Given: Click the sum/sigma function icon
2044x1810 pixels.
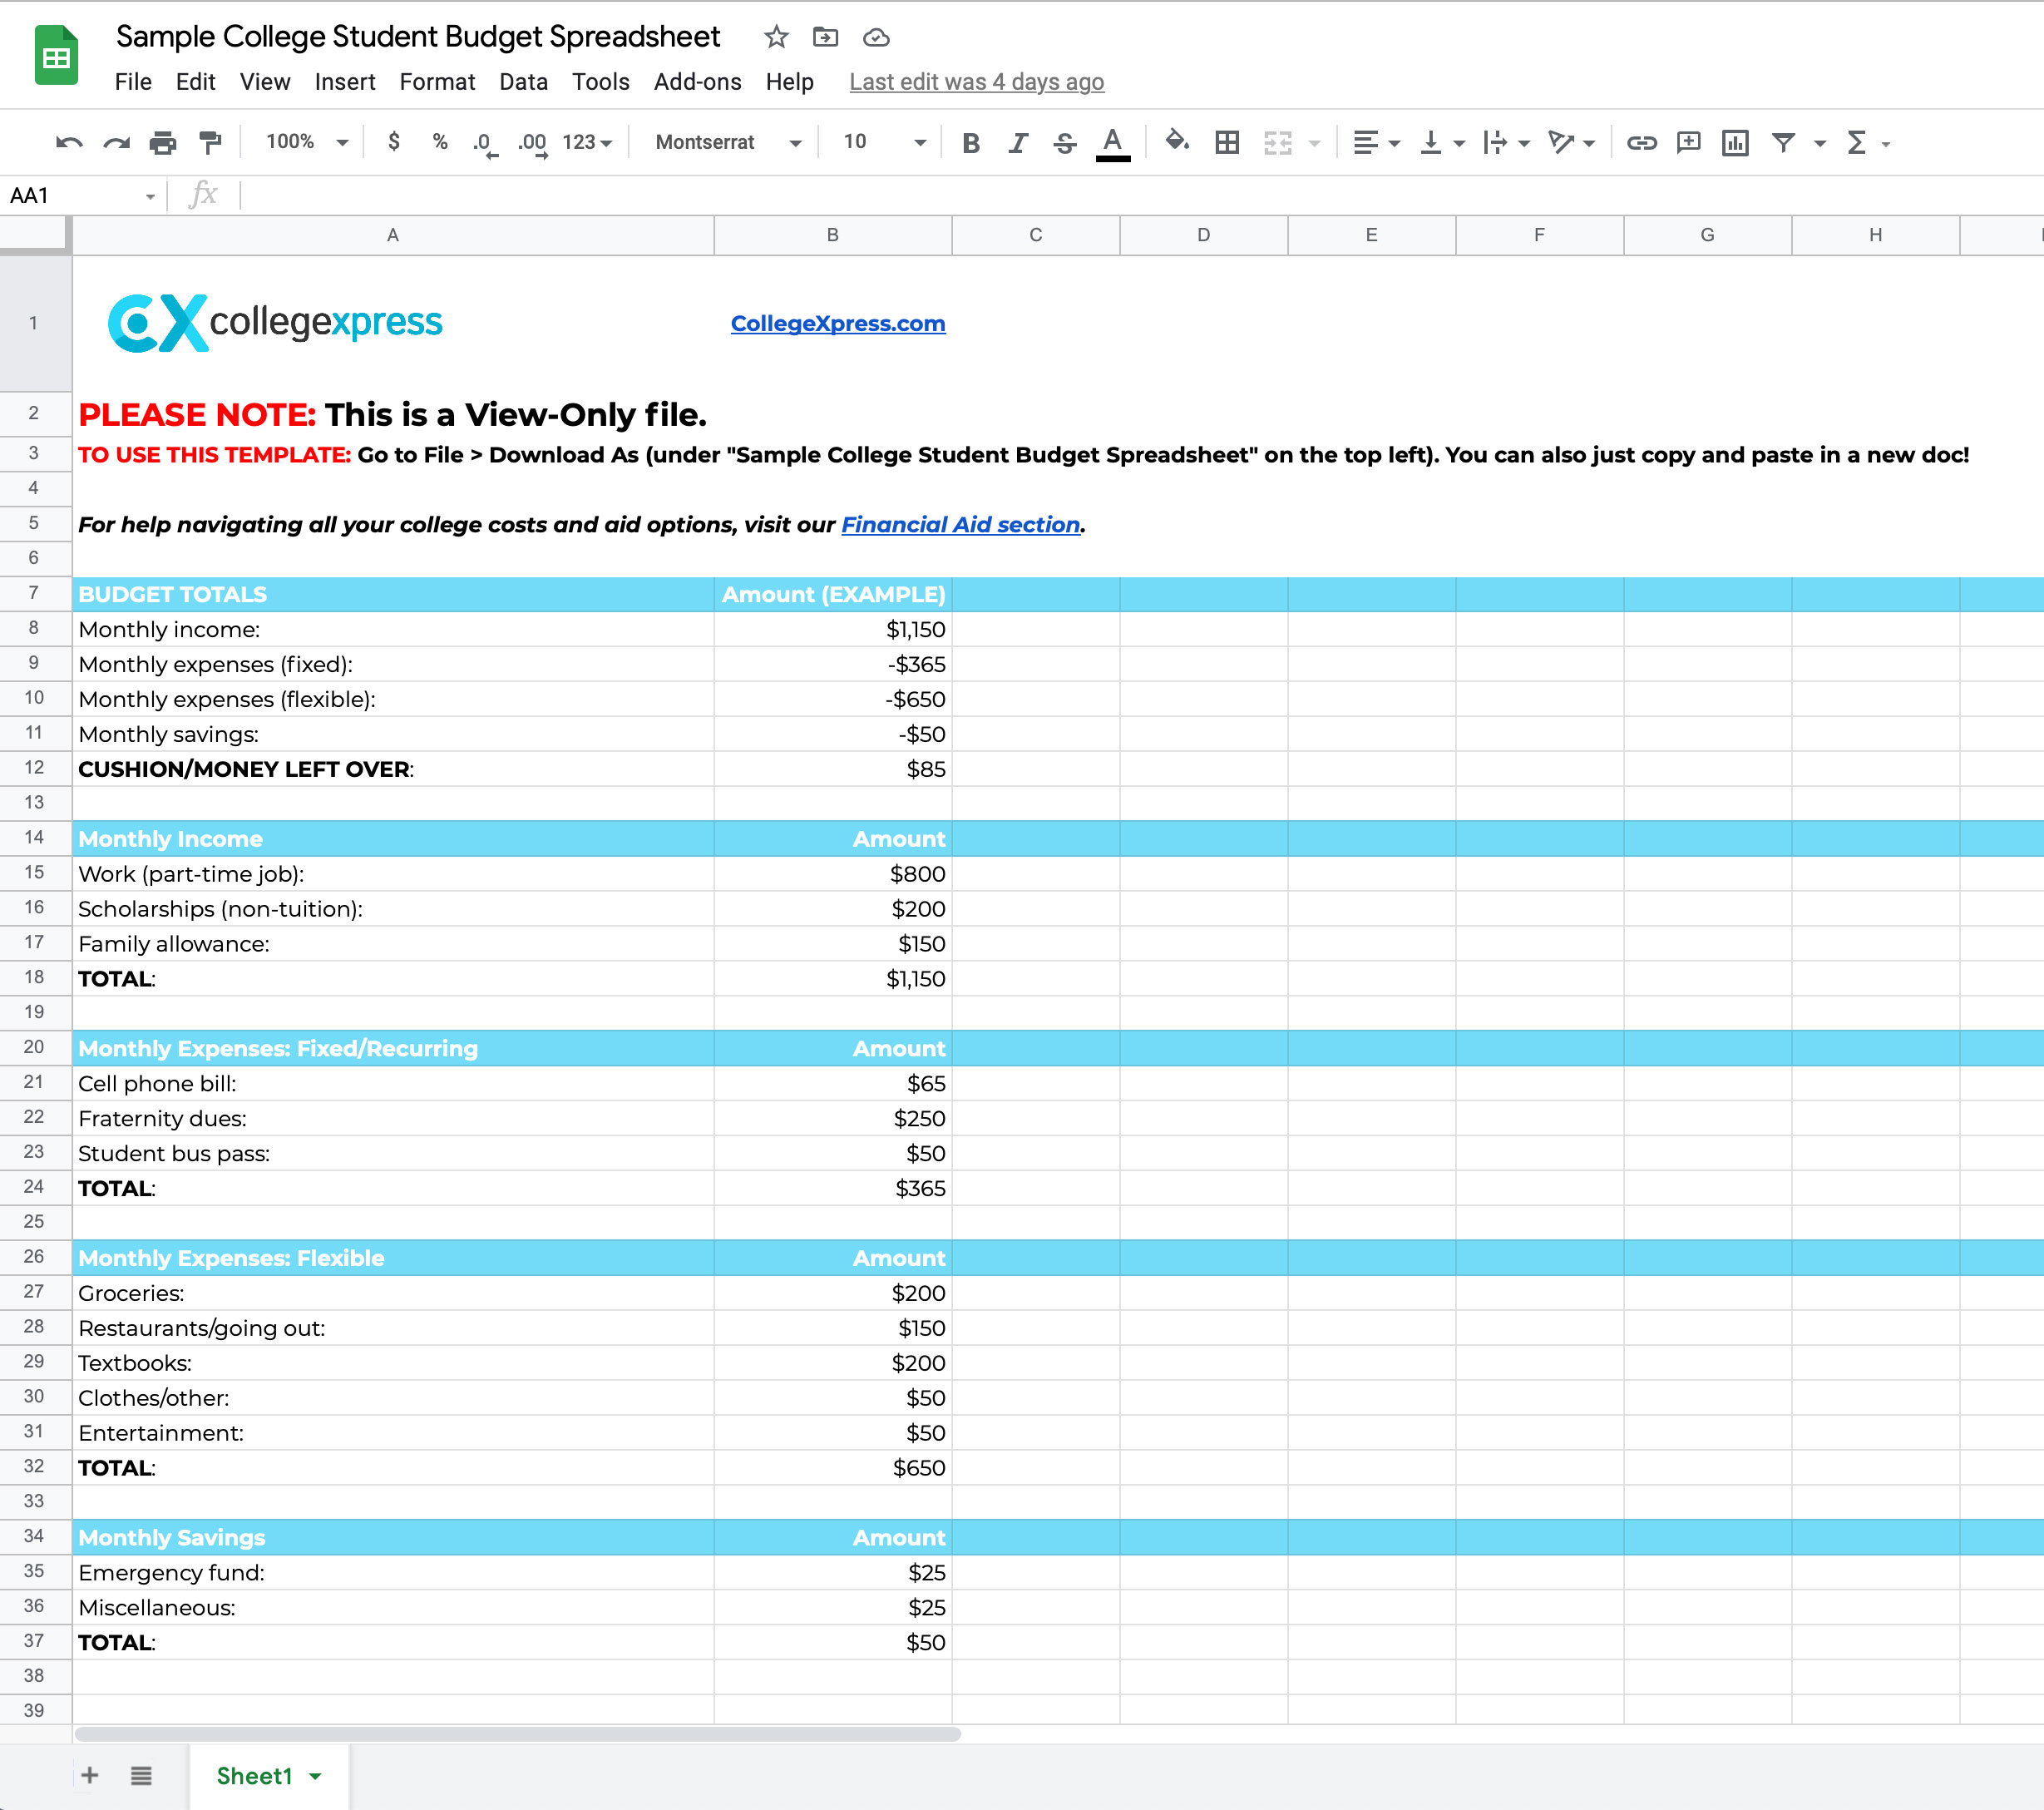Looking at the screenshot, I should point(1855,140).
